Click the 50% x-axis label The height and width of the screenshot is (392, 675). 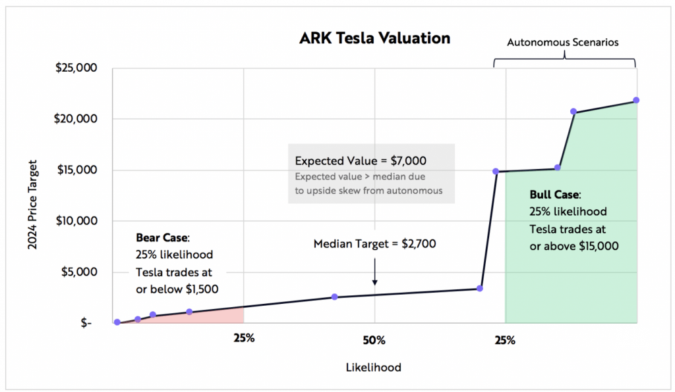[x=374, y=341]
